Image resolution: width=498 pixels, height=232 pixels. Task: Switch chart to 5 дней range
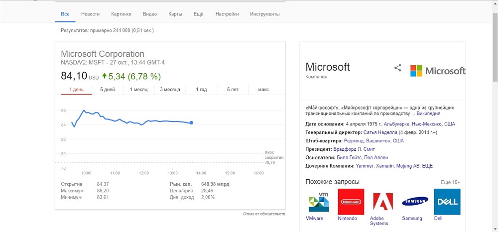(108, 90)
